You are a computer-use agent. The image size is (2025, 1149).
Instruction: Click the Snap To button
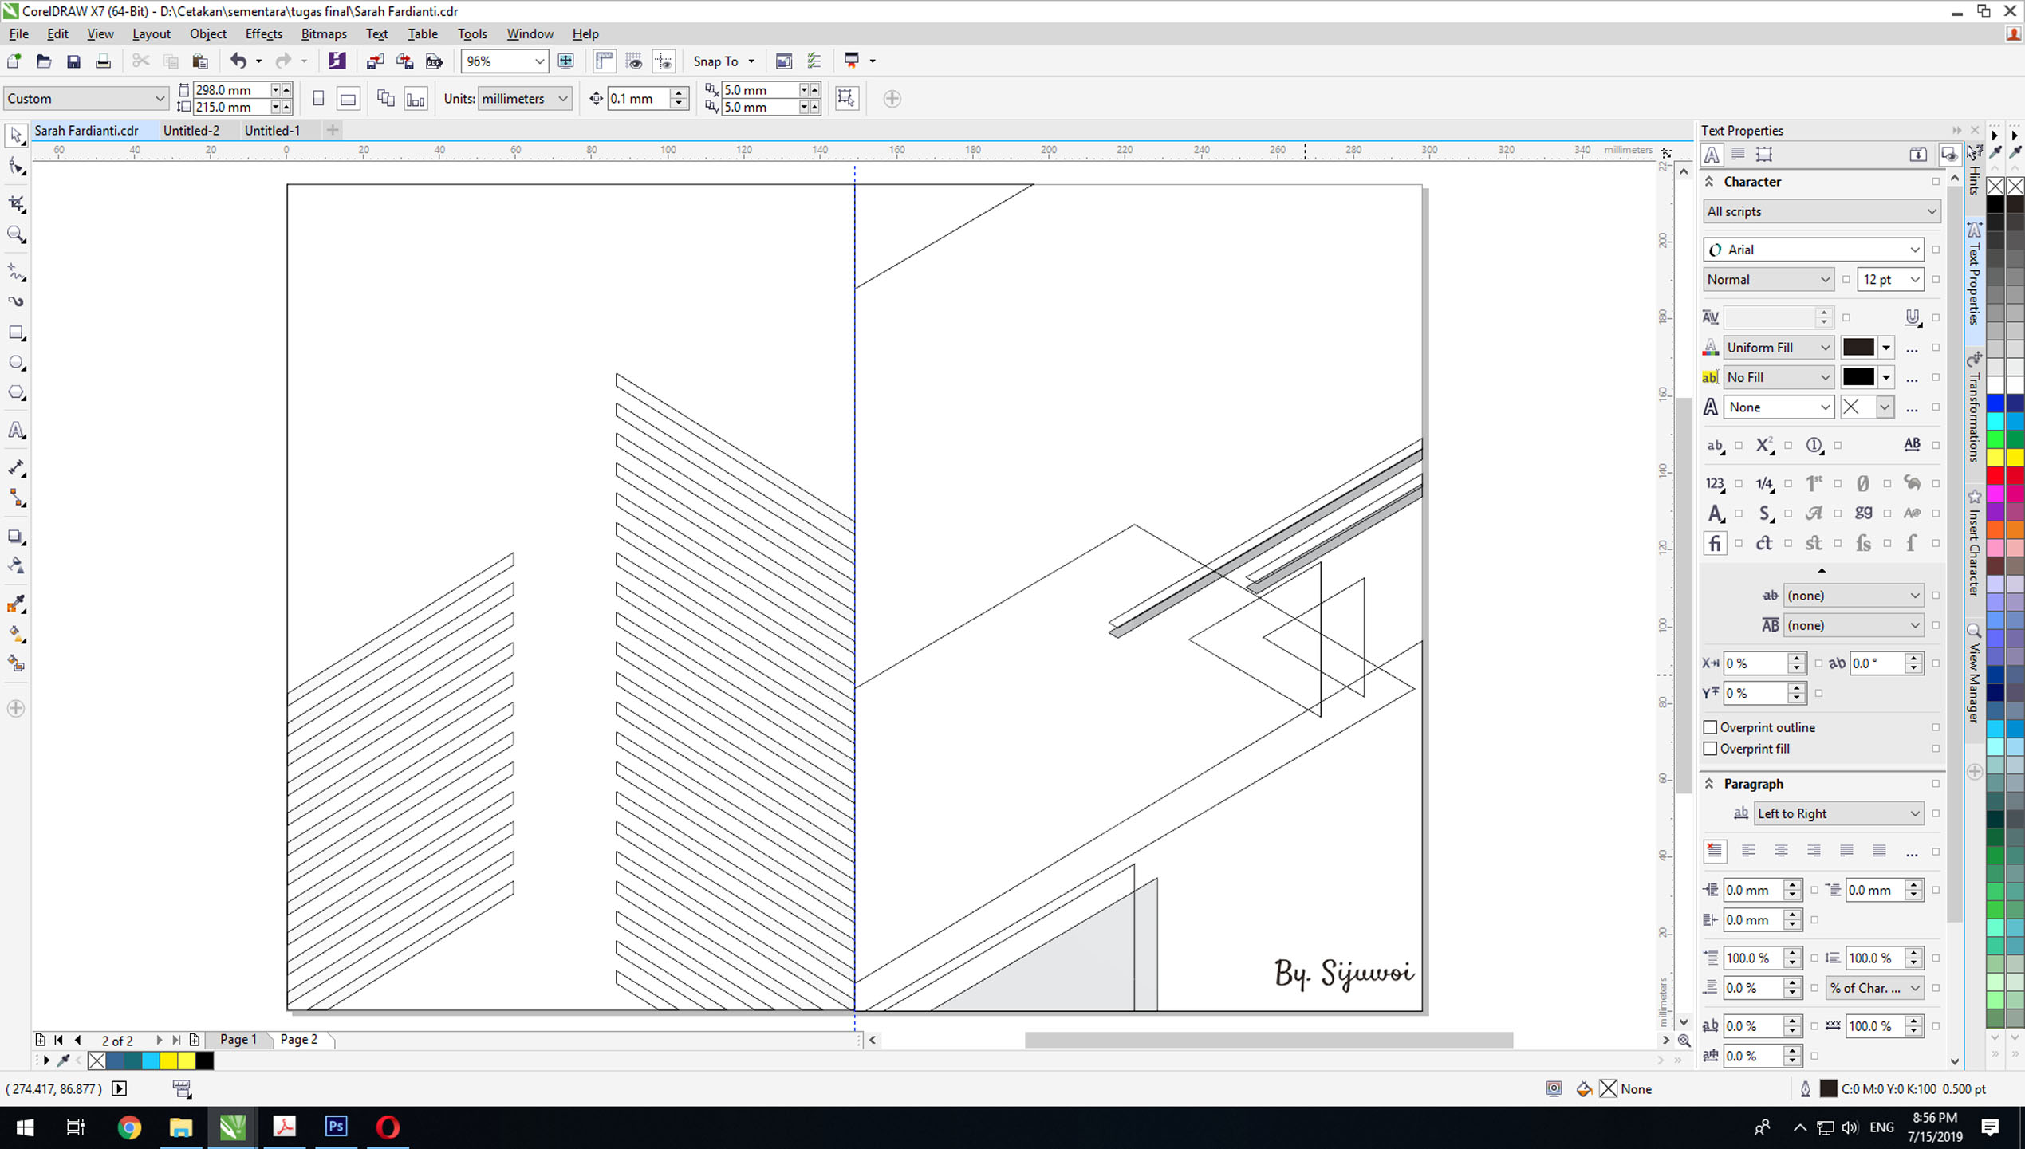(x=715, y=61)
